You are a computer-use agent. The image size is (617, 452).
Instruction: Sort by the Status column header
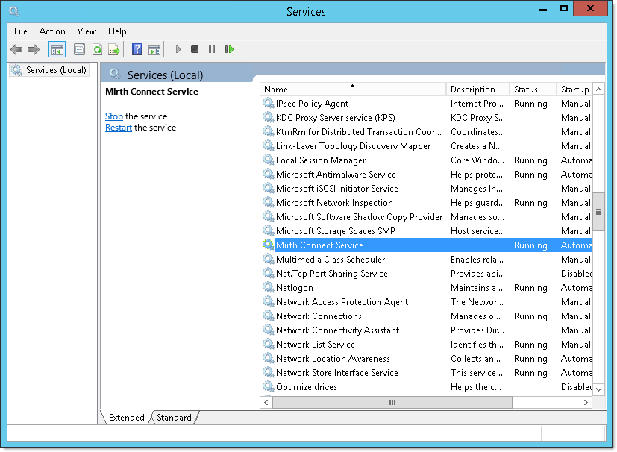[533, 90]
